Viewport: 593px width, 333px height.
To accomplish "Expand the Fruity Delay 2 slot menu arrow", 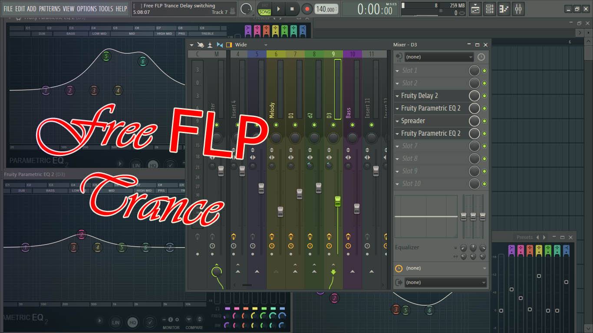I will tap(397, 96).
